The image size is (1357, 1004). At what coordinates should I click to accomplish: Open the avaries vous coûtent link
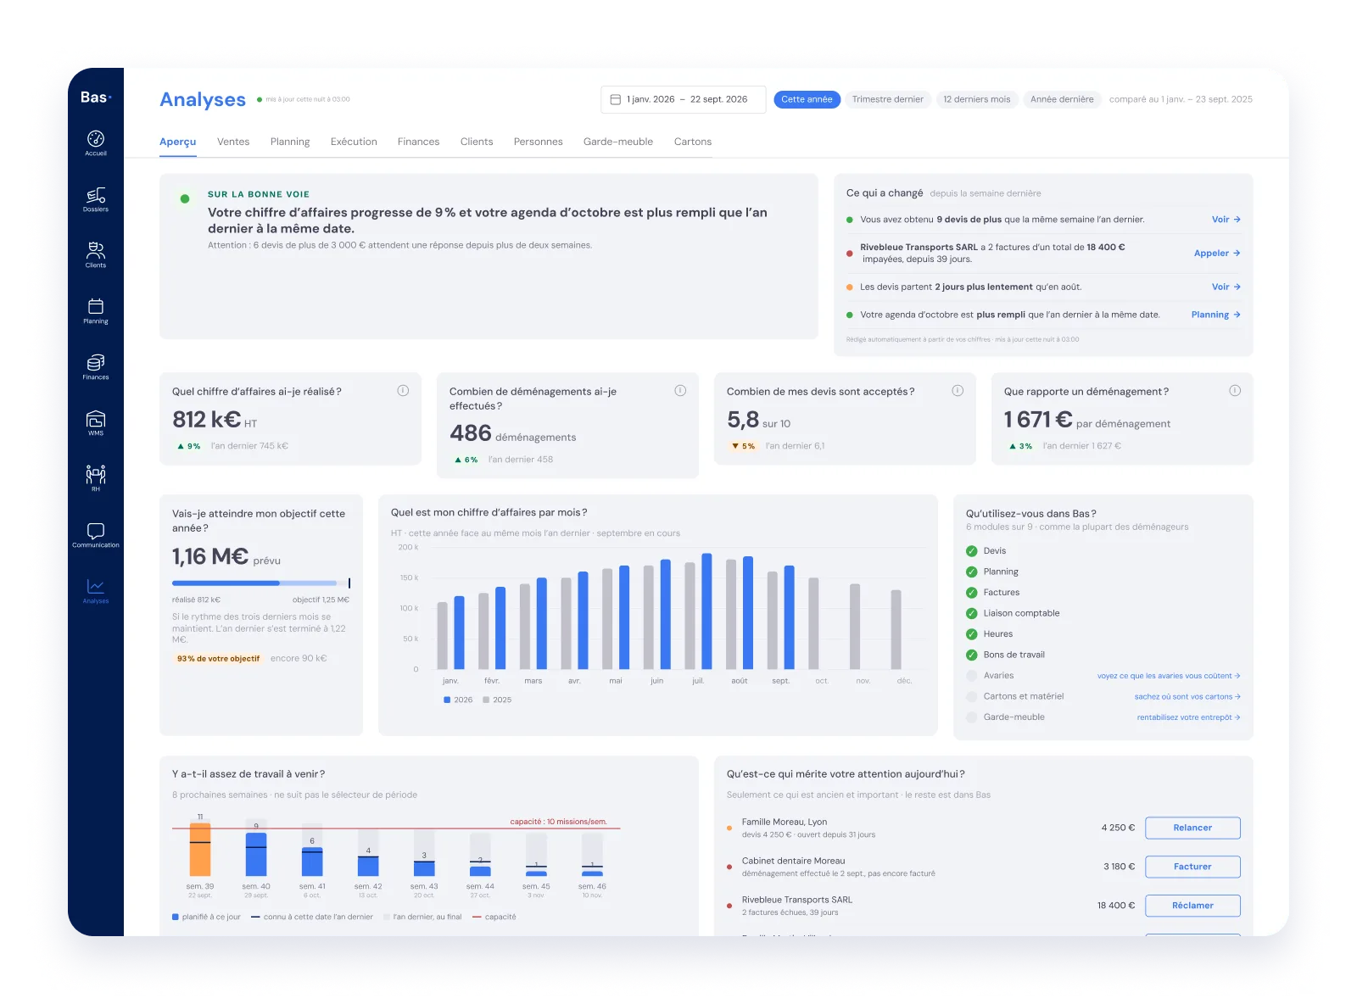pos(1169,676)
